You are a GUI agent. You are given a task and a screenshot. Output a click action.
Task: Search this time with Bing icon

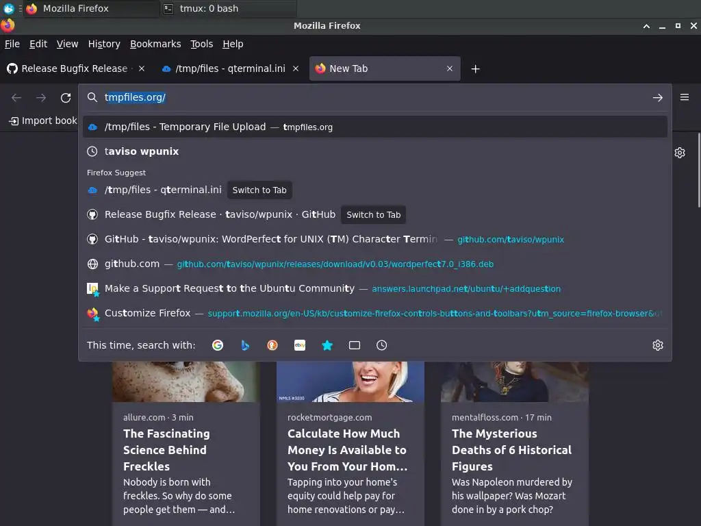tap(245, 345)
